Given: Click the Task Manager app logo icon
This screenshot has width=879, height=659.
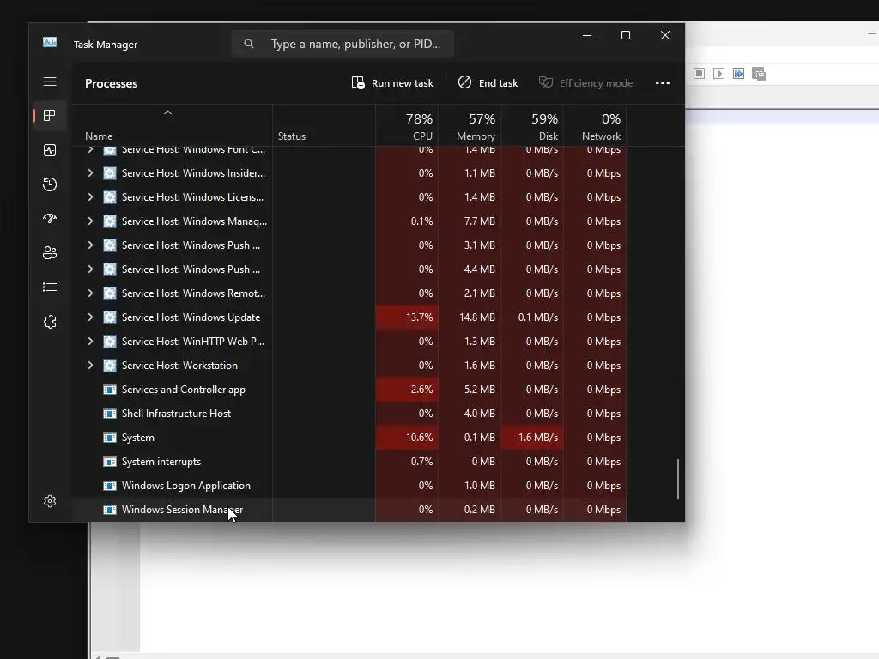Looking at the screenshot, I should point(50,43).
